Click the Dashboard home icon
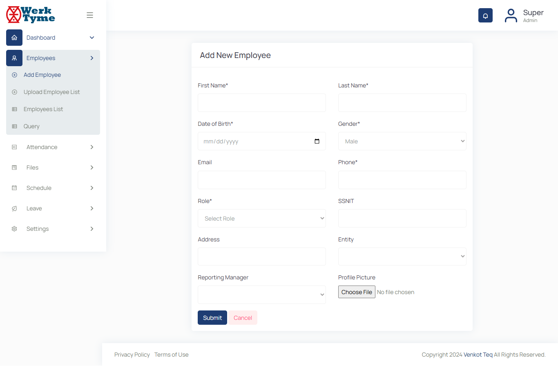 14,38
